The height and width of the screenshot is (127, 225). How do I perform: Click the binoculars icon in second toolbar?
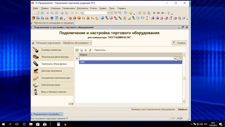(52, 18)
